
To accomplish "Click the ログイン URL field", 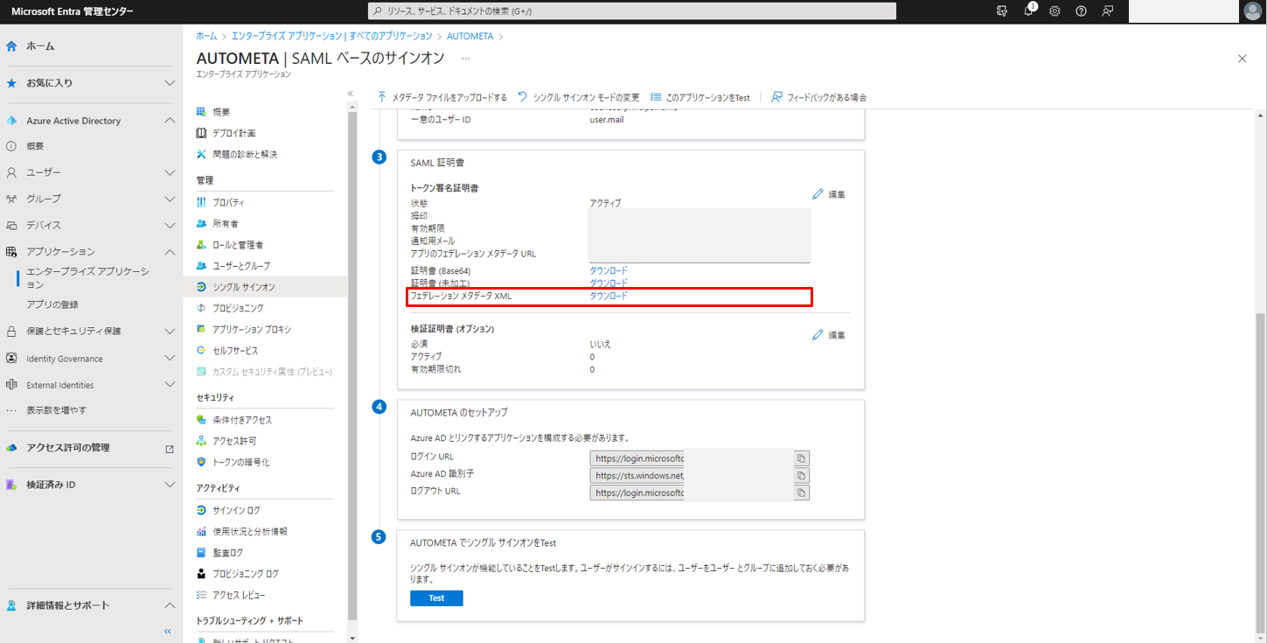I will pos(692,458).
